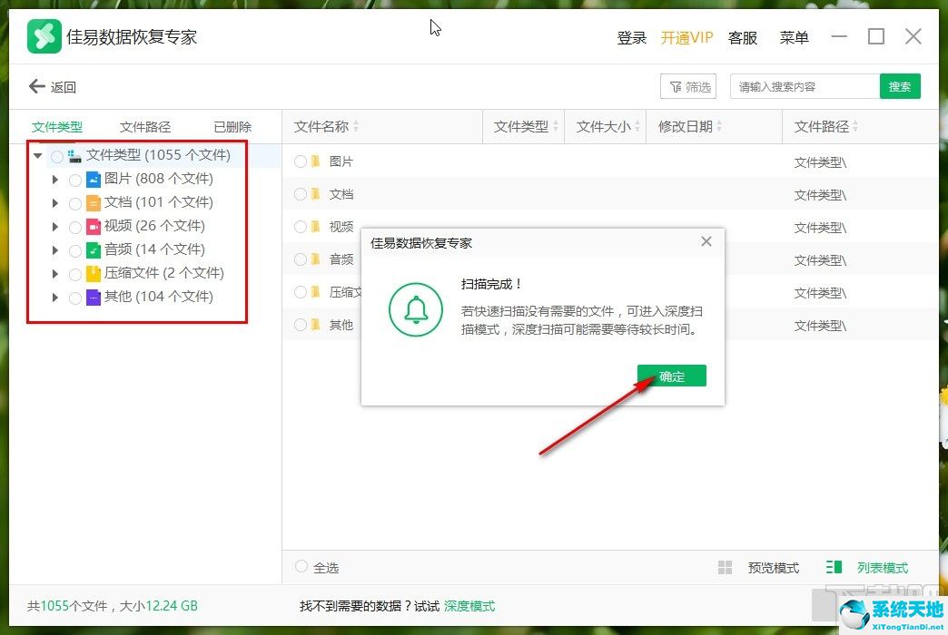Screen dimensions: 948x635
Task: Check the checkbox of the 其他 row in the list
Action: click(x=300, y=325)
